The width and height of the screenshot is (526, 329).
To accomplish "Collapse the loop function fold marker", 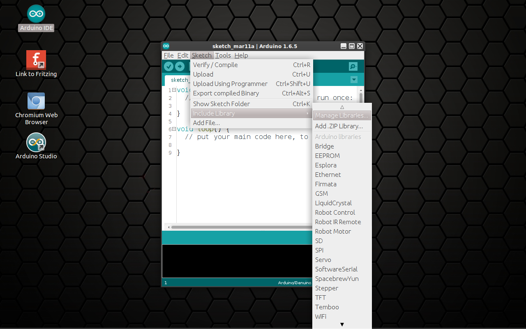I will coord(174,129).
